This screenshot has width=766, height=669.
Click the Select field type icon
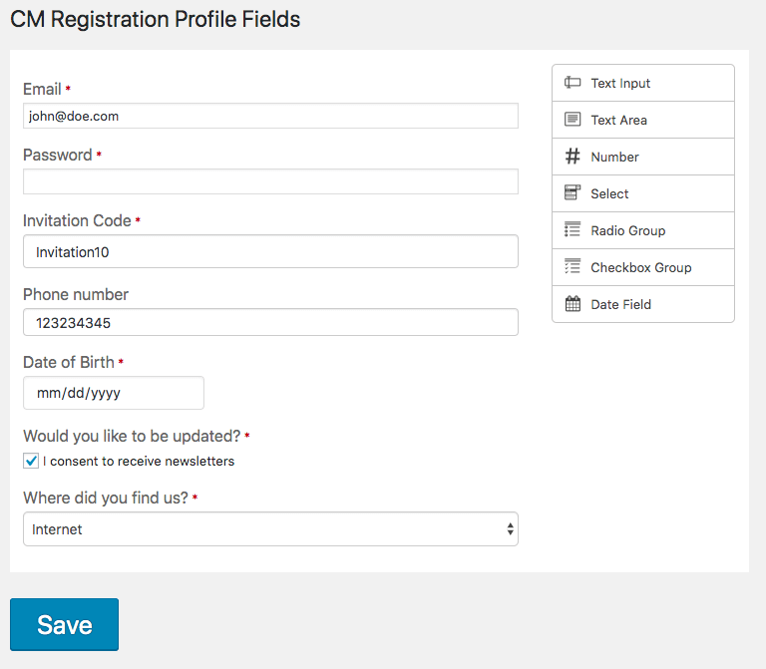click(573, 192)
